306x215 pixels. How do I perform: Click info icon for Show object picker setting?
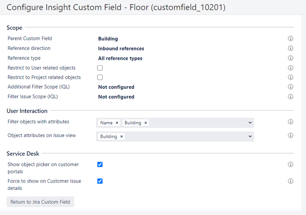[290, 164]
